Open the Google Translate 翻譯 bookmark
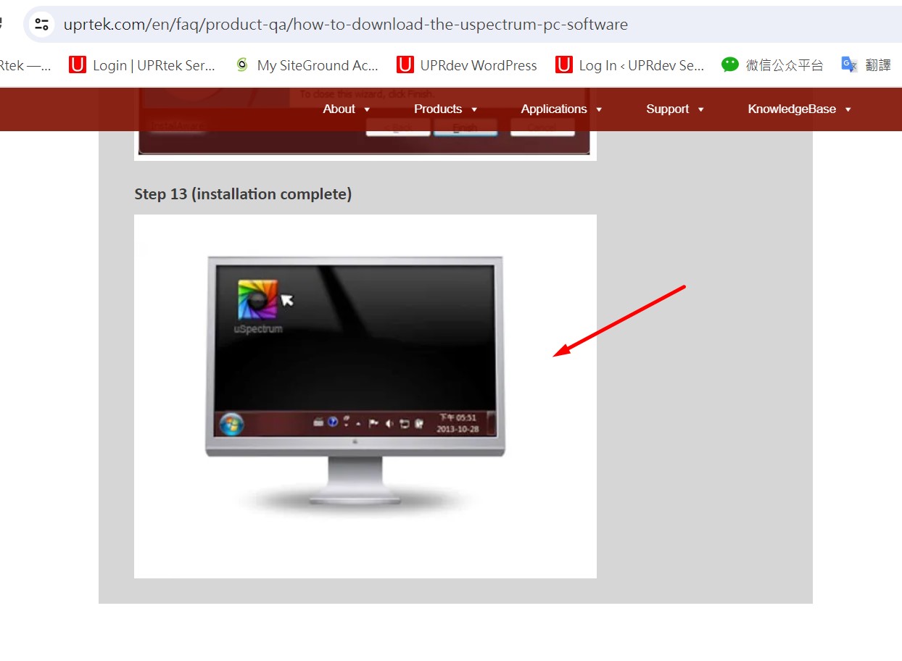The width and height of the screenshot is (902, 661). click(866, 65)
